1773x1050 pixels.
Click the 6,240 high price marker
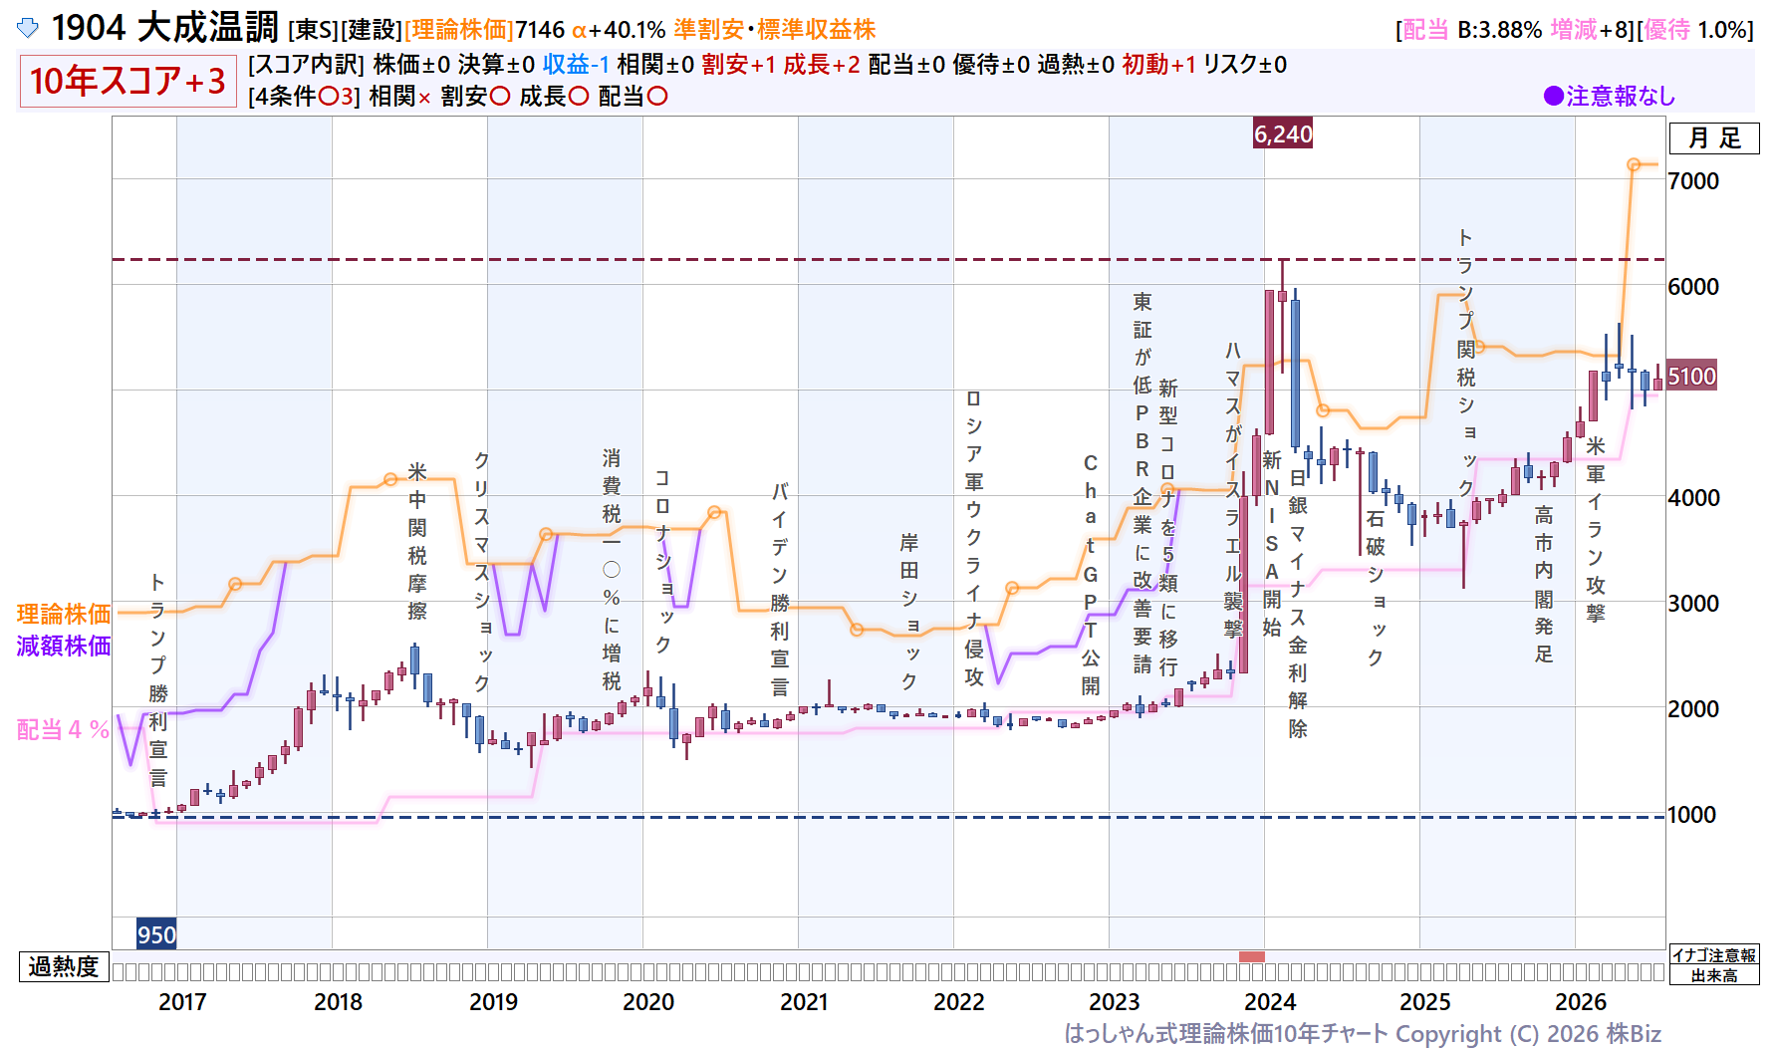pos(1283,134)
